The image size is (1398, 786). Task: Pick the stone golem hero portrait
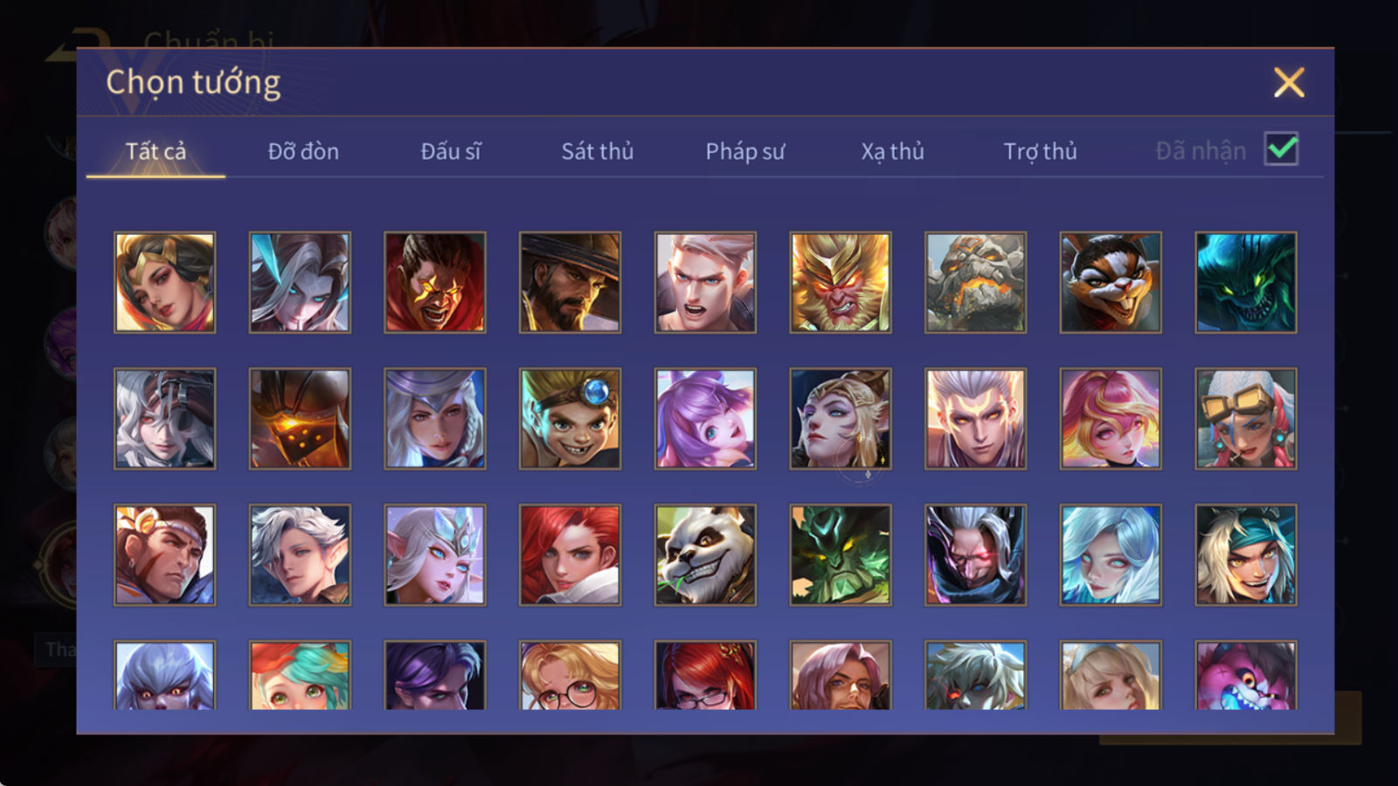coord(975,282)
